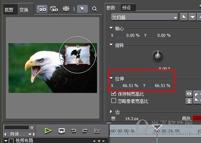201x143 pixels.
Task: Add keyframe diamond on 视频布局
Action: coord(99,141)
